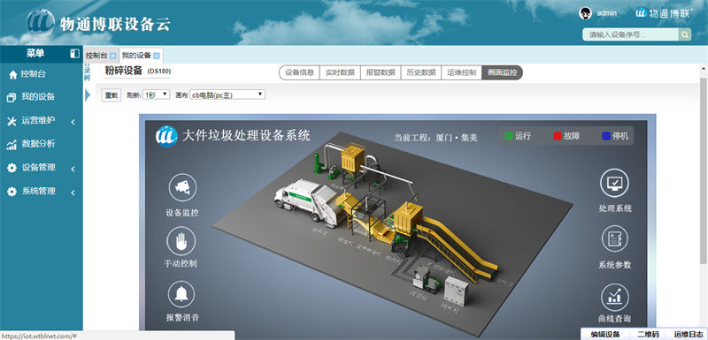This screenshot has width=708, height=340.
Task: Open 处理系统 monitor icon
Action: pyautogui.click(x=614, y=183)
